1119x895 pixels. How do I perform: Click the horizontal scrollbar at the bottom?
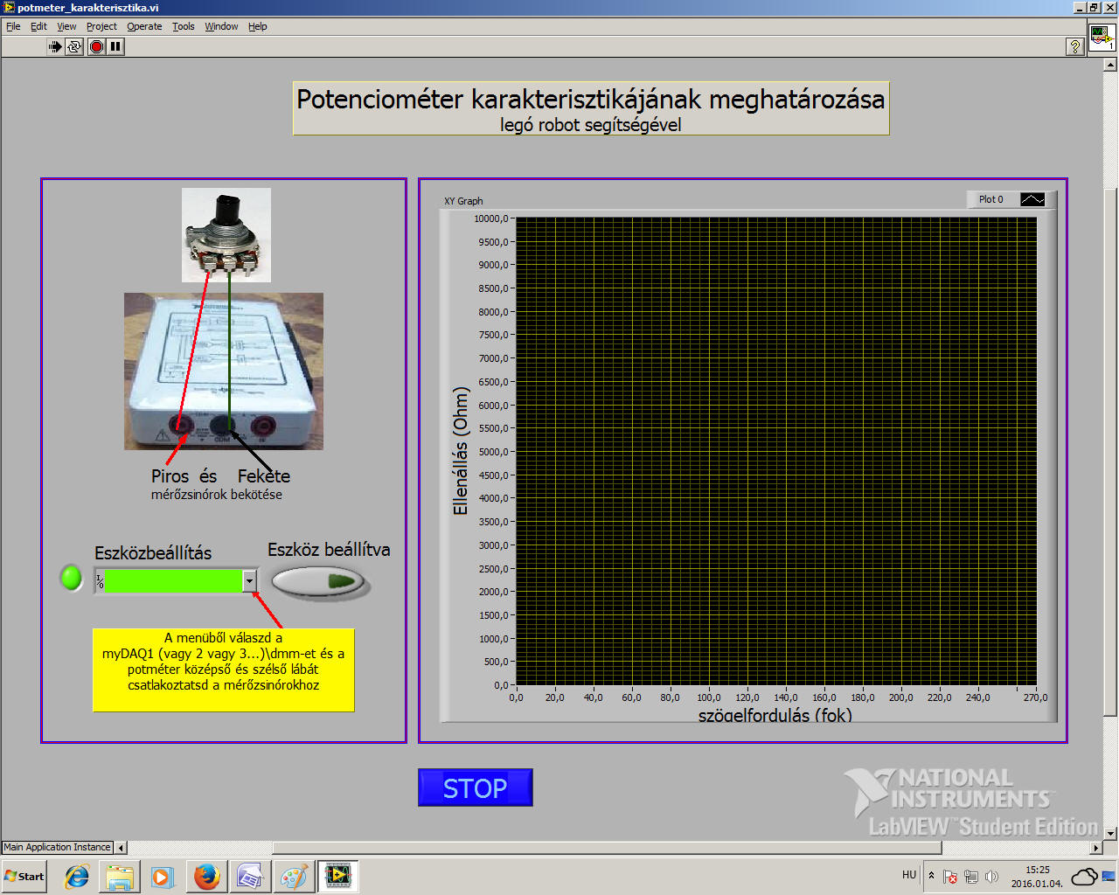(x=607, y=848)
